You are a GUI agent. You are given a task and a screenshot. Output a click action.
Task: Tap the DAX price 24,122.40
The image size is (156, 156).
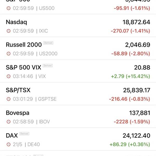click(136, 136)
